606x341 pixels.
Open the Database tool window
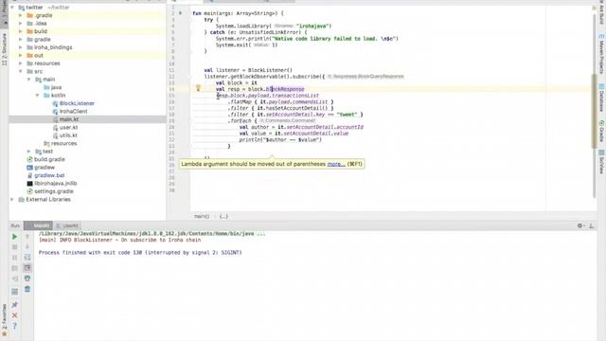tap(601, 99)
